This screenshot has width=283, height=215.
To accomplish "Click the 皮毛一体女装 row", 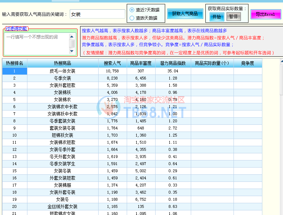I will tap(132, 71).
